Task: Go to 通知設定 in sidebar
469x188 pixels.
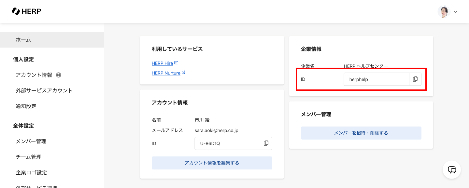Action: [x=26, y=106]
